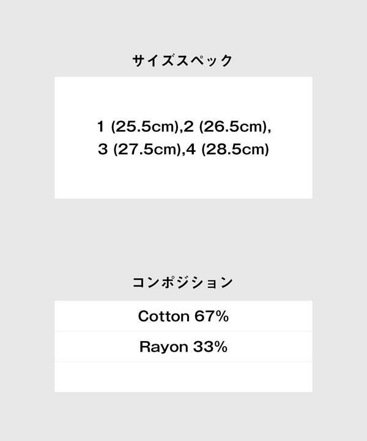Select size 3 (27.5cm) text
Screen dimensions: 367x441
(138, 149)
